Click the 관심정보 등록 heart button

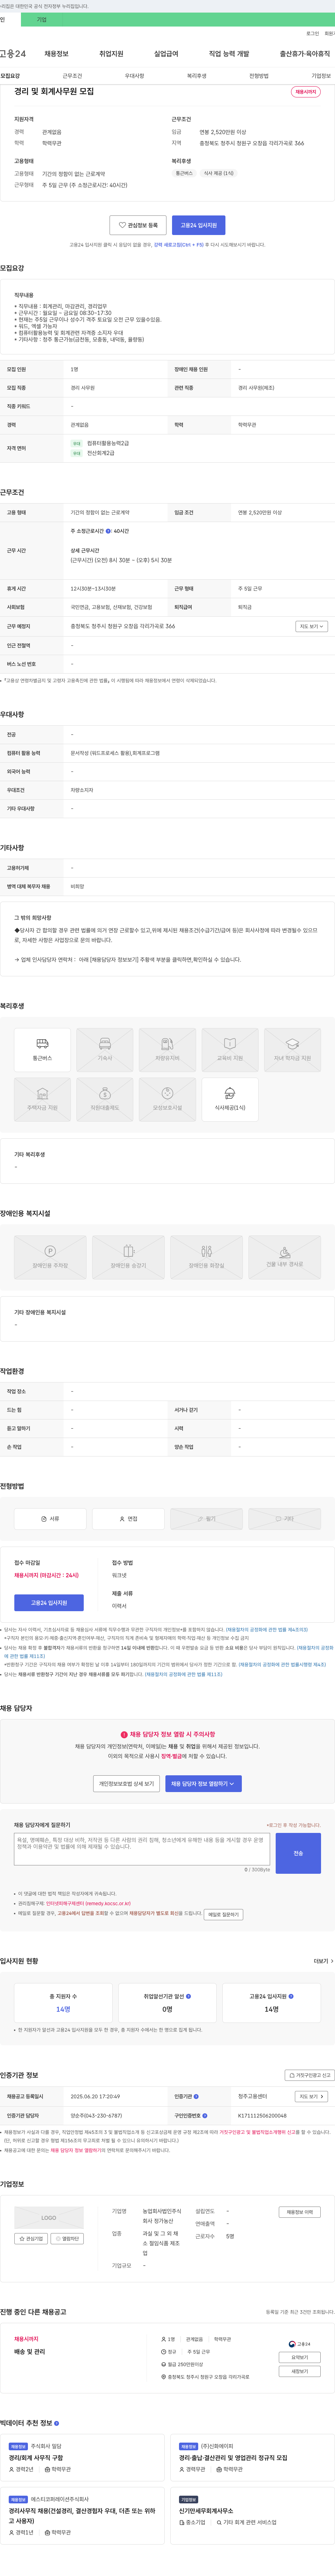[138, 225]
